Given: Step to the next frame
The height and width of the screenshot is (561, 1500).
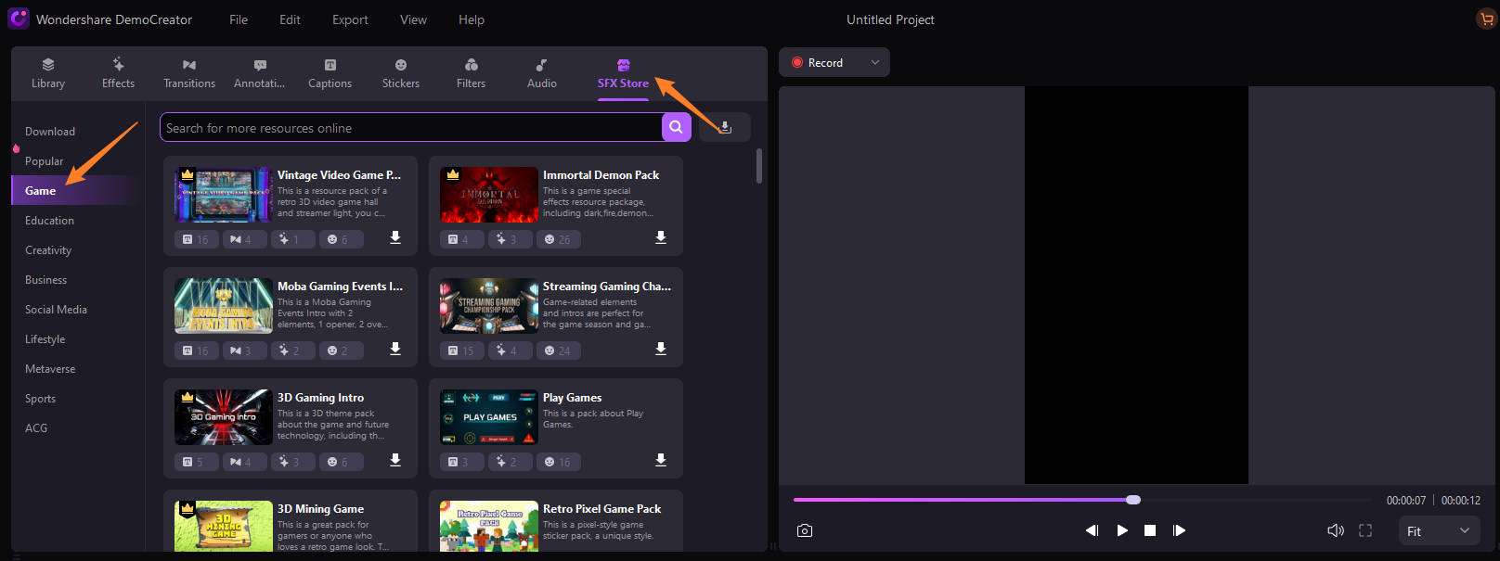Looking at the screenshot, I should point(1179,530).
